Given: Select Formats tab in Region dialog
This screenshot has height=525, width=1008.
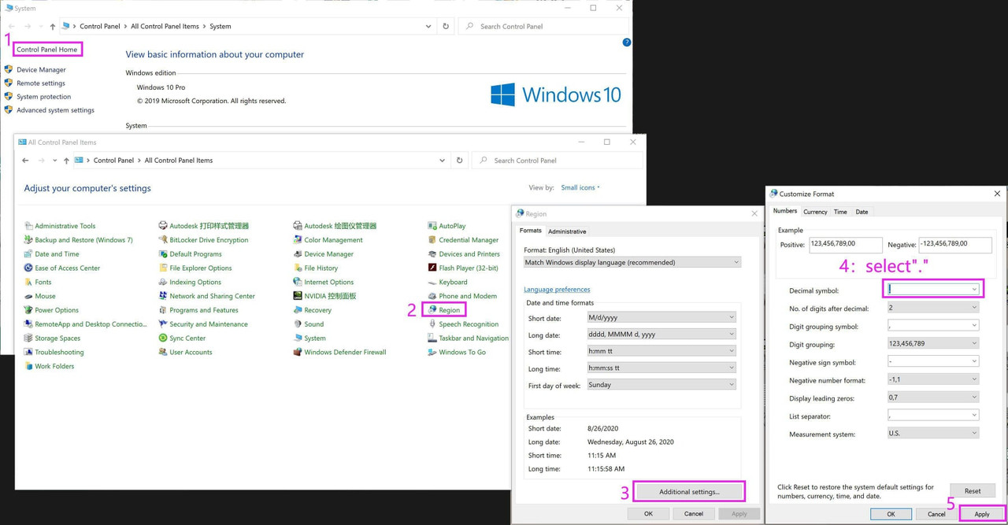Looking at the screenshot, I should (x=531, y=231).
